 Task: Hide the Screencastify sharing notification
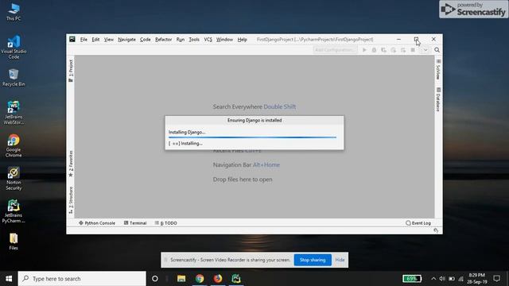point(340,260)
